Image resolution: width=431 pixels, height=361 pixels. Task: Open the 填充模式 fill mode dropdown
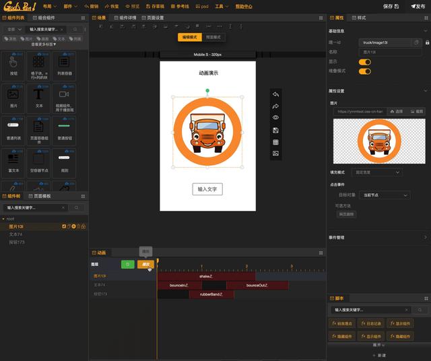(x=377, y=172)
